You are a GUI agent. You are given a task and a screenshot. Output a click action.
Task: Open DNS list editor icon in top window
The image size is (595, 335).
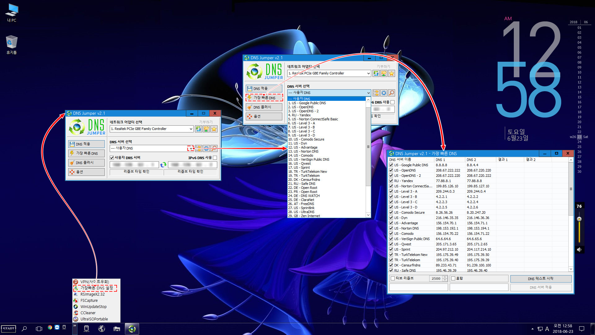(x=376, y=93)
